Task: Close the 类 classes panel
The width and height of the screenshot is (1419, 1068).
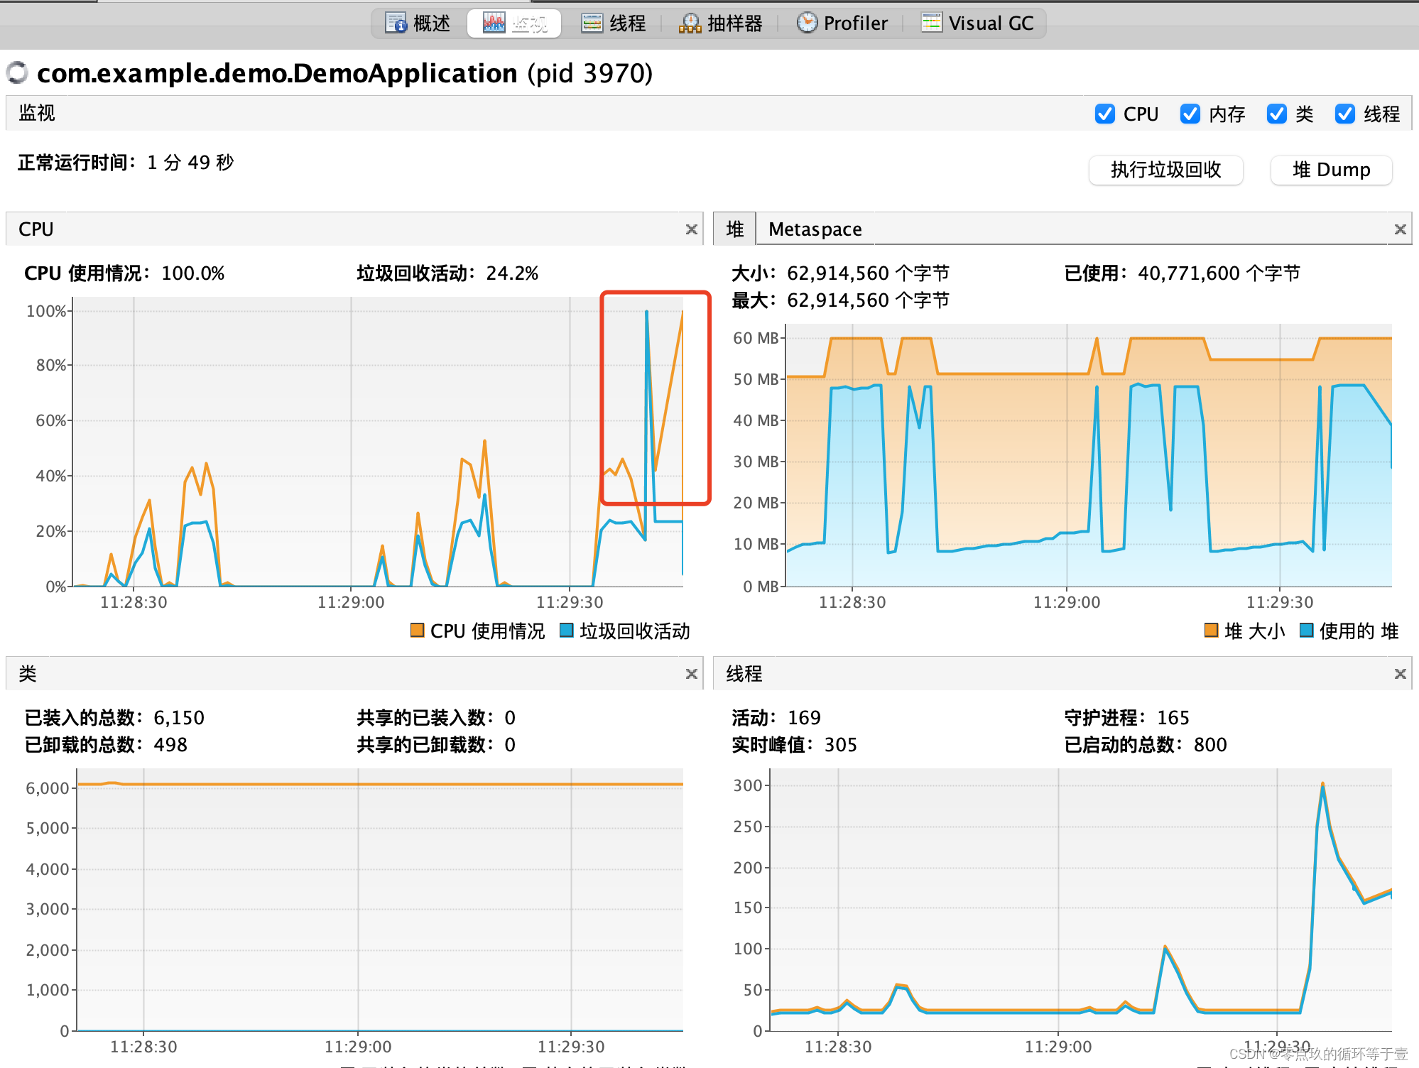Action: (692, 674)
